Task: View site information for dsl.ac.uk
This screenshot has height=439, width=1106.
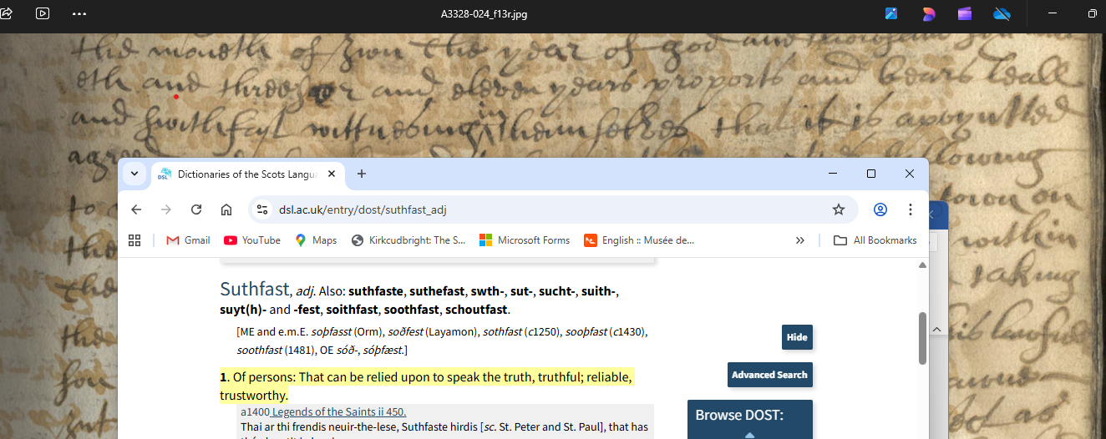Action: (262, 209)
